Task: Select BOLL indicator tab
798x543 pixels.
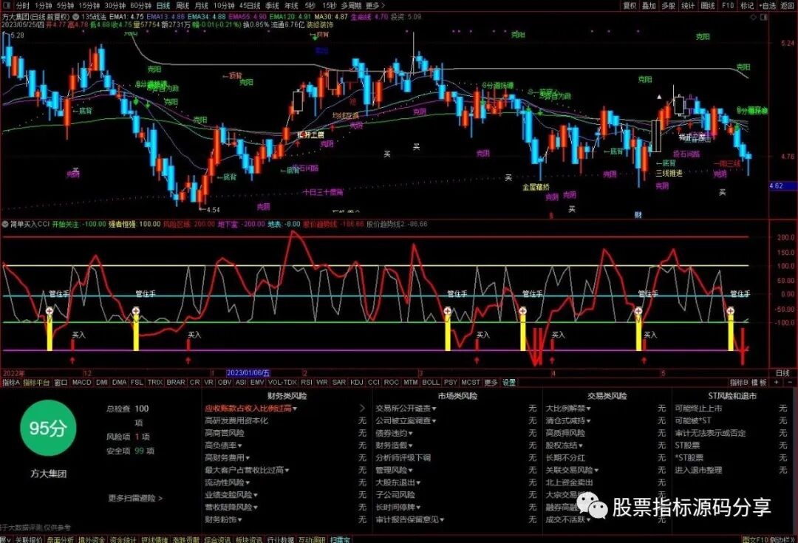Action: 431,382
